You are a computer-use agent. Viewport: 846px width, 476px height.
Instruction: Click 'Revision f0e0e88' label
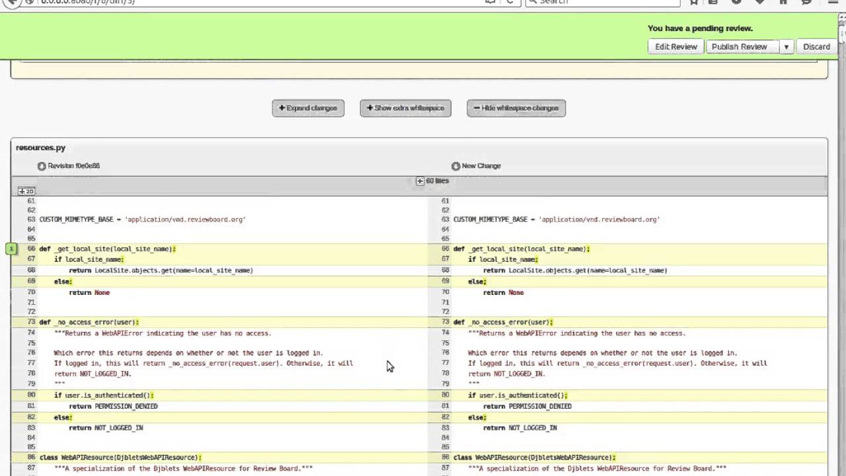tap(73, 166)
